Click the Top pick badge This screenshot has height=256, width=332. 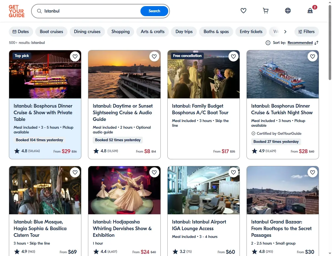[x=22, y=56]
